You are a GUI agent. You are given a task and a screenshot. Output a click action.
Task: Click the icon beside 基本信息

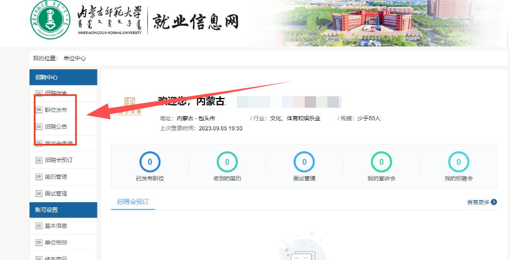coord(39,226)
